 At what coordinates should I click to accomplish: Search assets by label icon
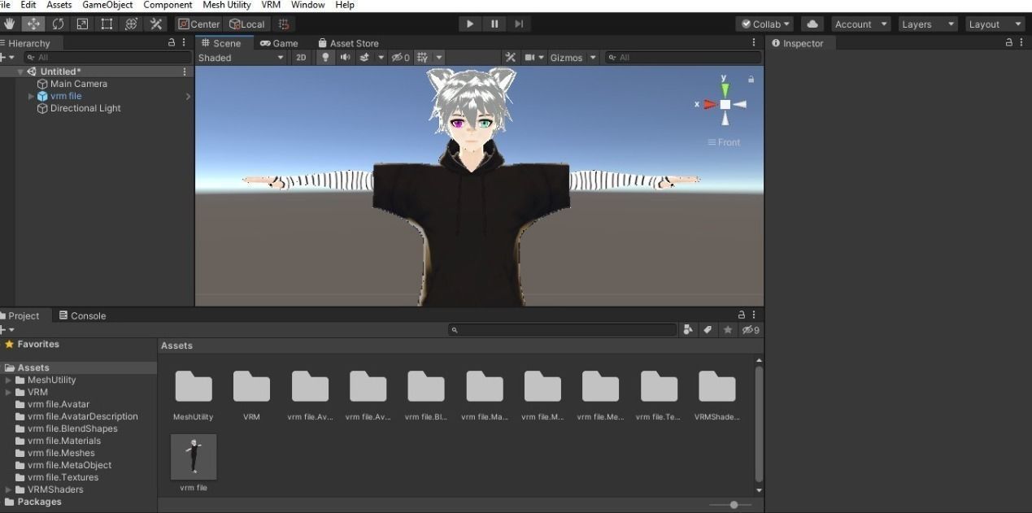(x=708, y=330)
